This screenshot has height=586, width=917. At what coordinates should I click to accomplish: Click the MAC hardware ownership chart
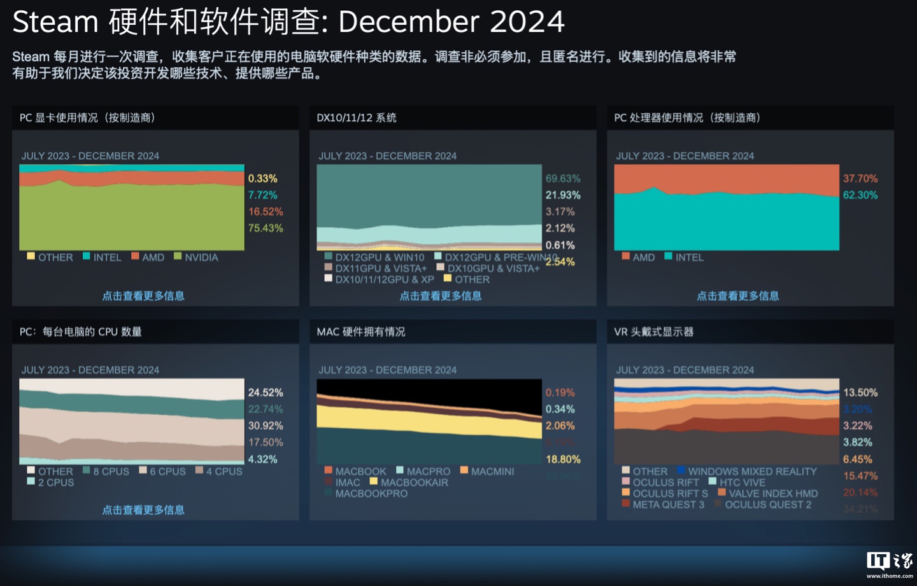point(429,421)
